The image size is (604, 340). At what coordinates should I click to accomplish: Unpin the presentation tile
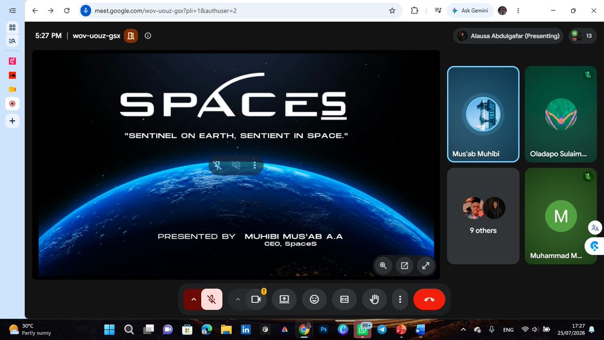click(218, 165)
